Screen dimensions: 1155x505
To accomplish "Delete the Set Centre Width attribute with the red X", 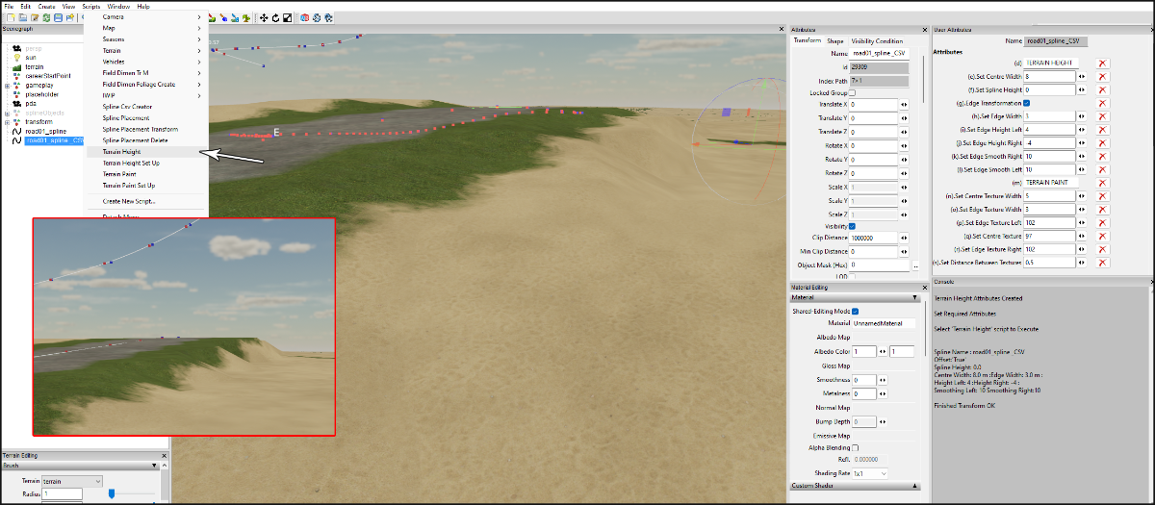I will pos(1102,76).
